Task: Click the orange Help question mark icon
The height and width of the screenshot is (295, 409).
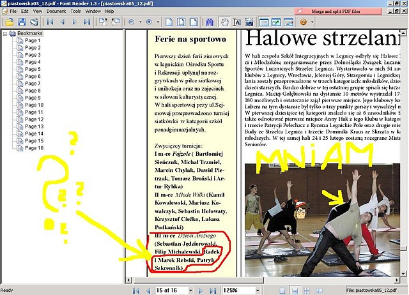Action: coord(303,22)
